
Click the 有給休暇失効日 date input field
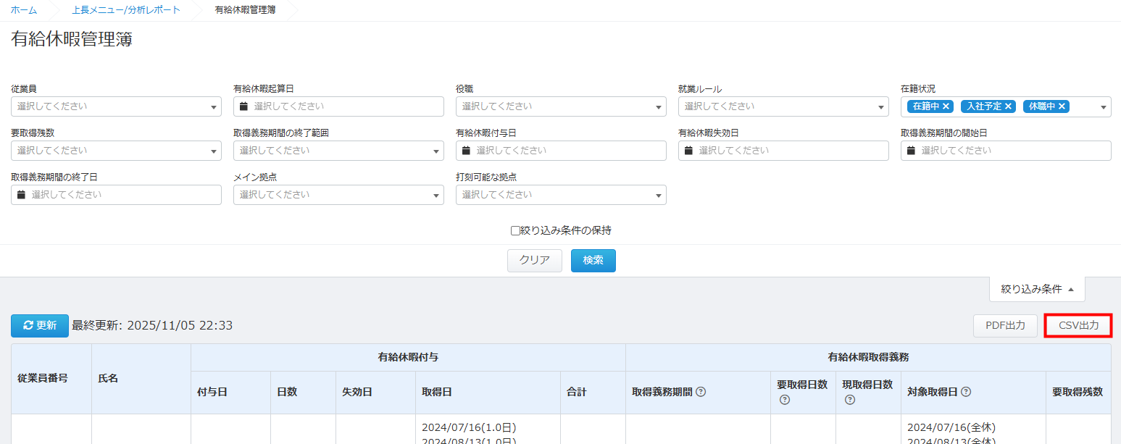[783, 151]
